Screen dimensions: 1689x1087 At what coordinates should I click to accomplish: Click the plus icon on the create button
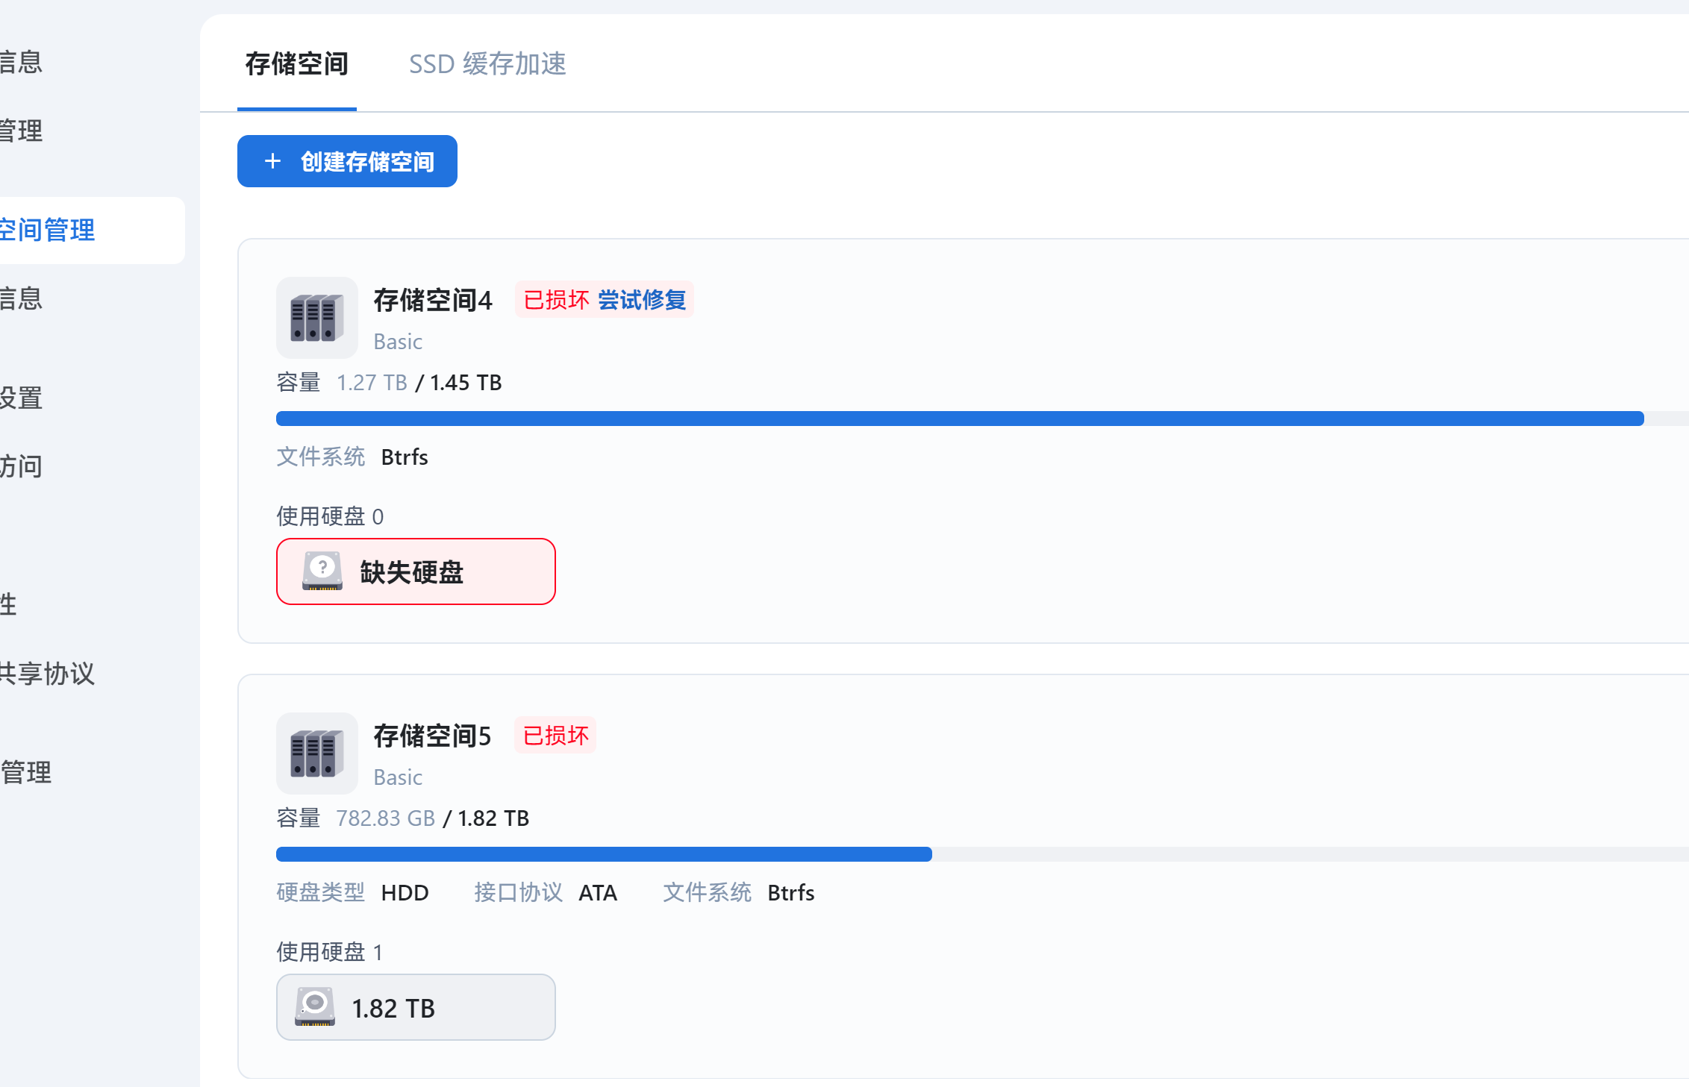coord(273,161)
